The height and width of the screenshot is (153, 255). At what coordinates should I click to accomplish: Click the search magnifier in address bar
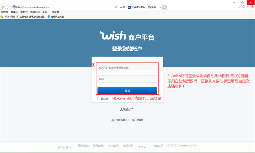(x=115, y=7)
